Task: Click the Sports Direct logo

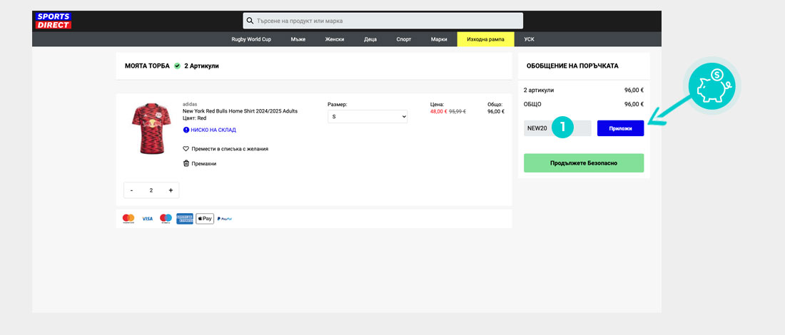Action: [53, 21]
